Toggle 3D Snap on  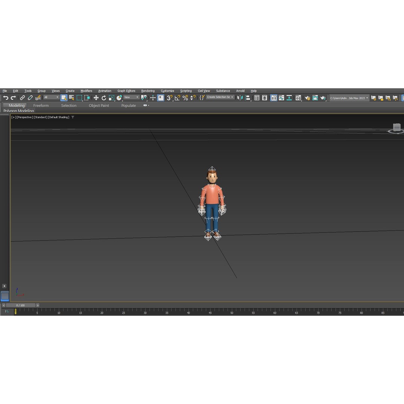(169, 98)
